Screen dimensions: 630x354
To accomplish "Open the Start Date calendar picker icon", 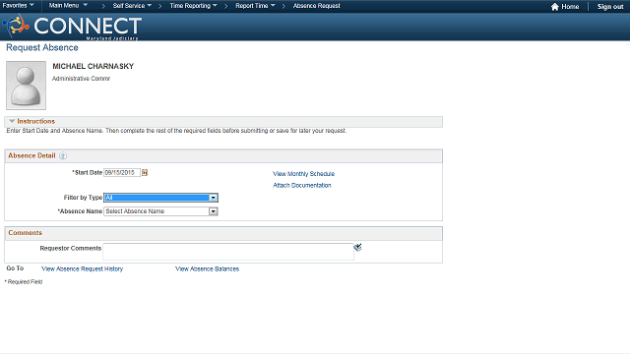I will [x=145, y=173].
